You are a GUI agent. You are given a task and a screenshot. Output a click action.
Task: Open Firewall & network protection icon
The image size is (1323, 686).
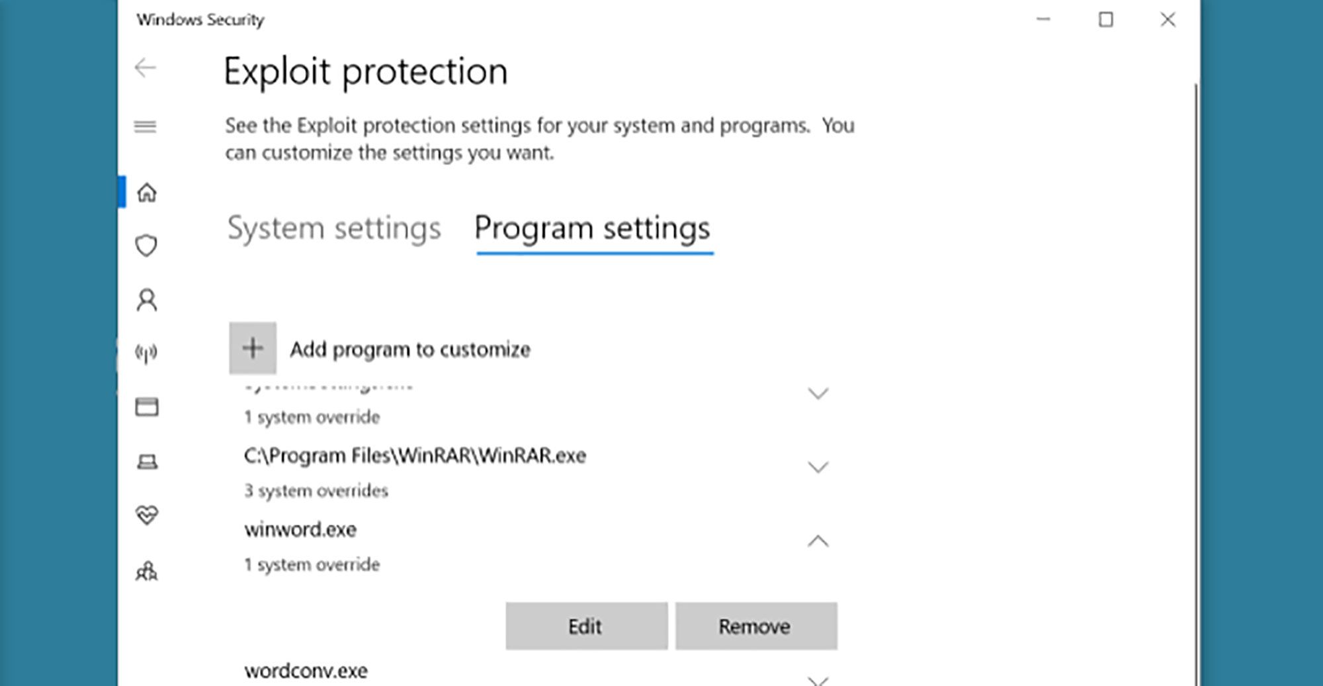tap(146, 353)
